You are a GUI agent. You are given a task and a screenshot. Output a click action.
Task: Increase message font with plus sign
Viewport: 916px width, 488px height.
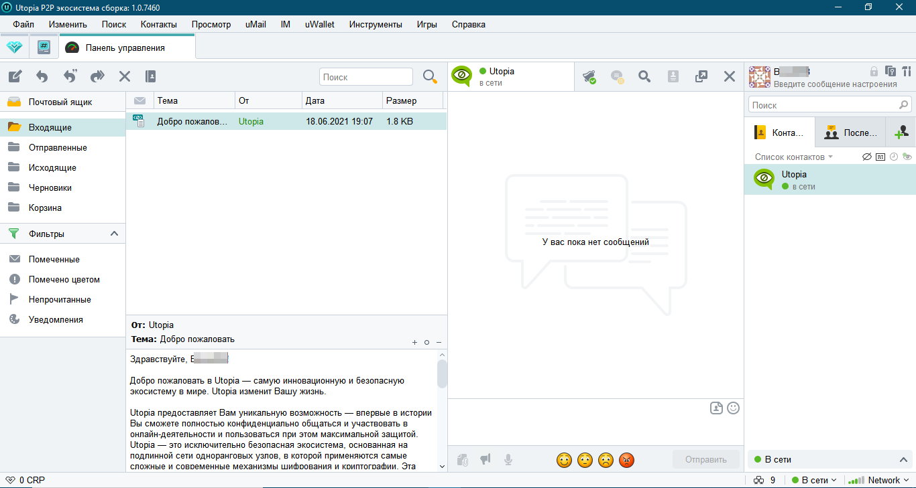(x=414, y=342)
